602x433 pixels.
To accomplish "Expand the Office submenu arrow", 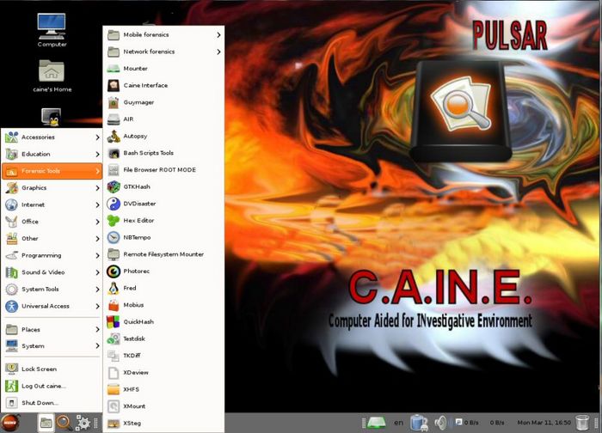I will [x=97, y=222].
